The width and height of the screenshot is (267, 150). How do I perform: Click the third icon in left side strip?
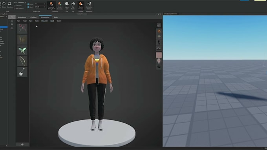click(12, 28)
